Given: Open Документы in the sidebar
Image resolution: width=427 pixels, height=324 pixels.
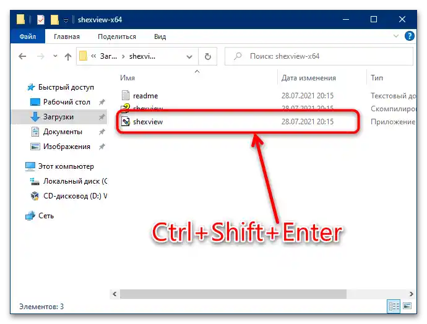Looking at the screenshot, I should point(63,132).
